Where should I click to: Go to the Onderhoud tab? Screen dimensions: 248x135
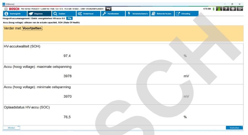pos(88,13)
